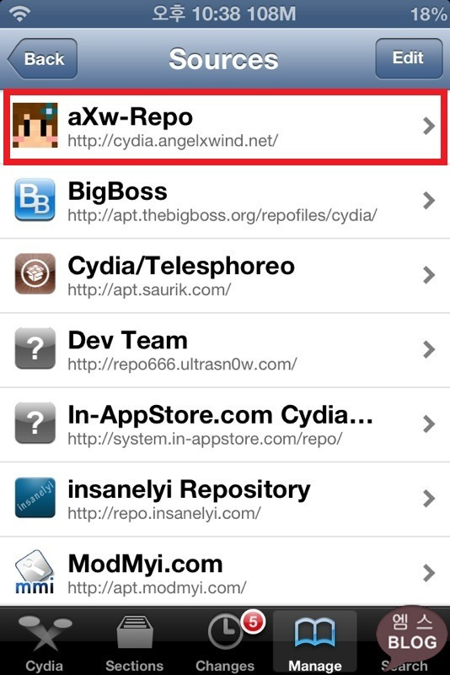Select the Manage tab
Image resolution: width=450 pixels, height=675 pixels.
[315, 641]
